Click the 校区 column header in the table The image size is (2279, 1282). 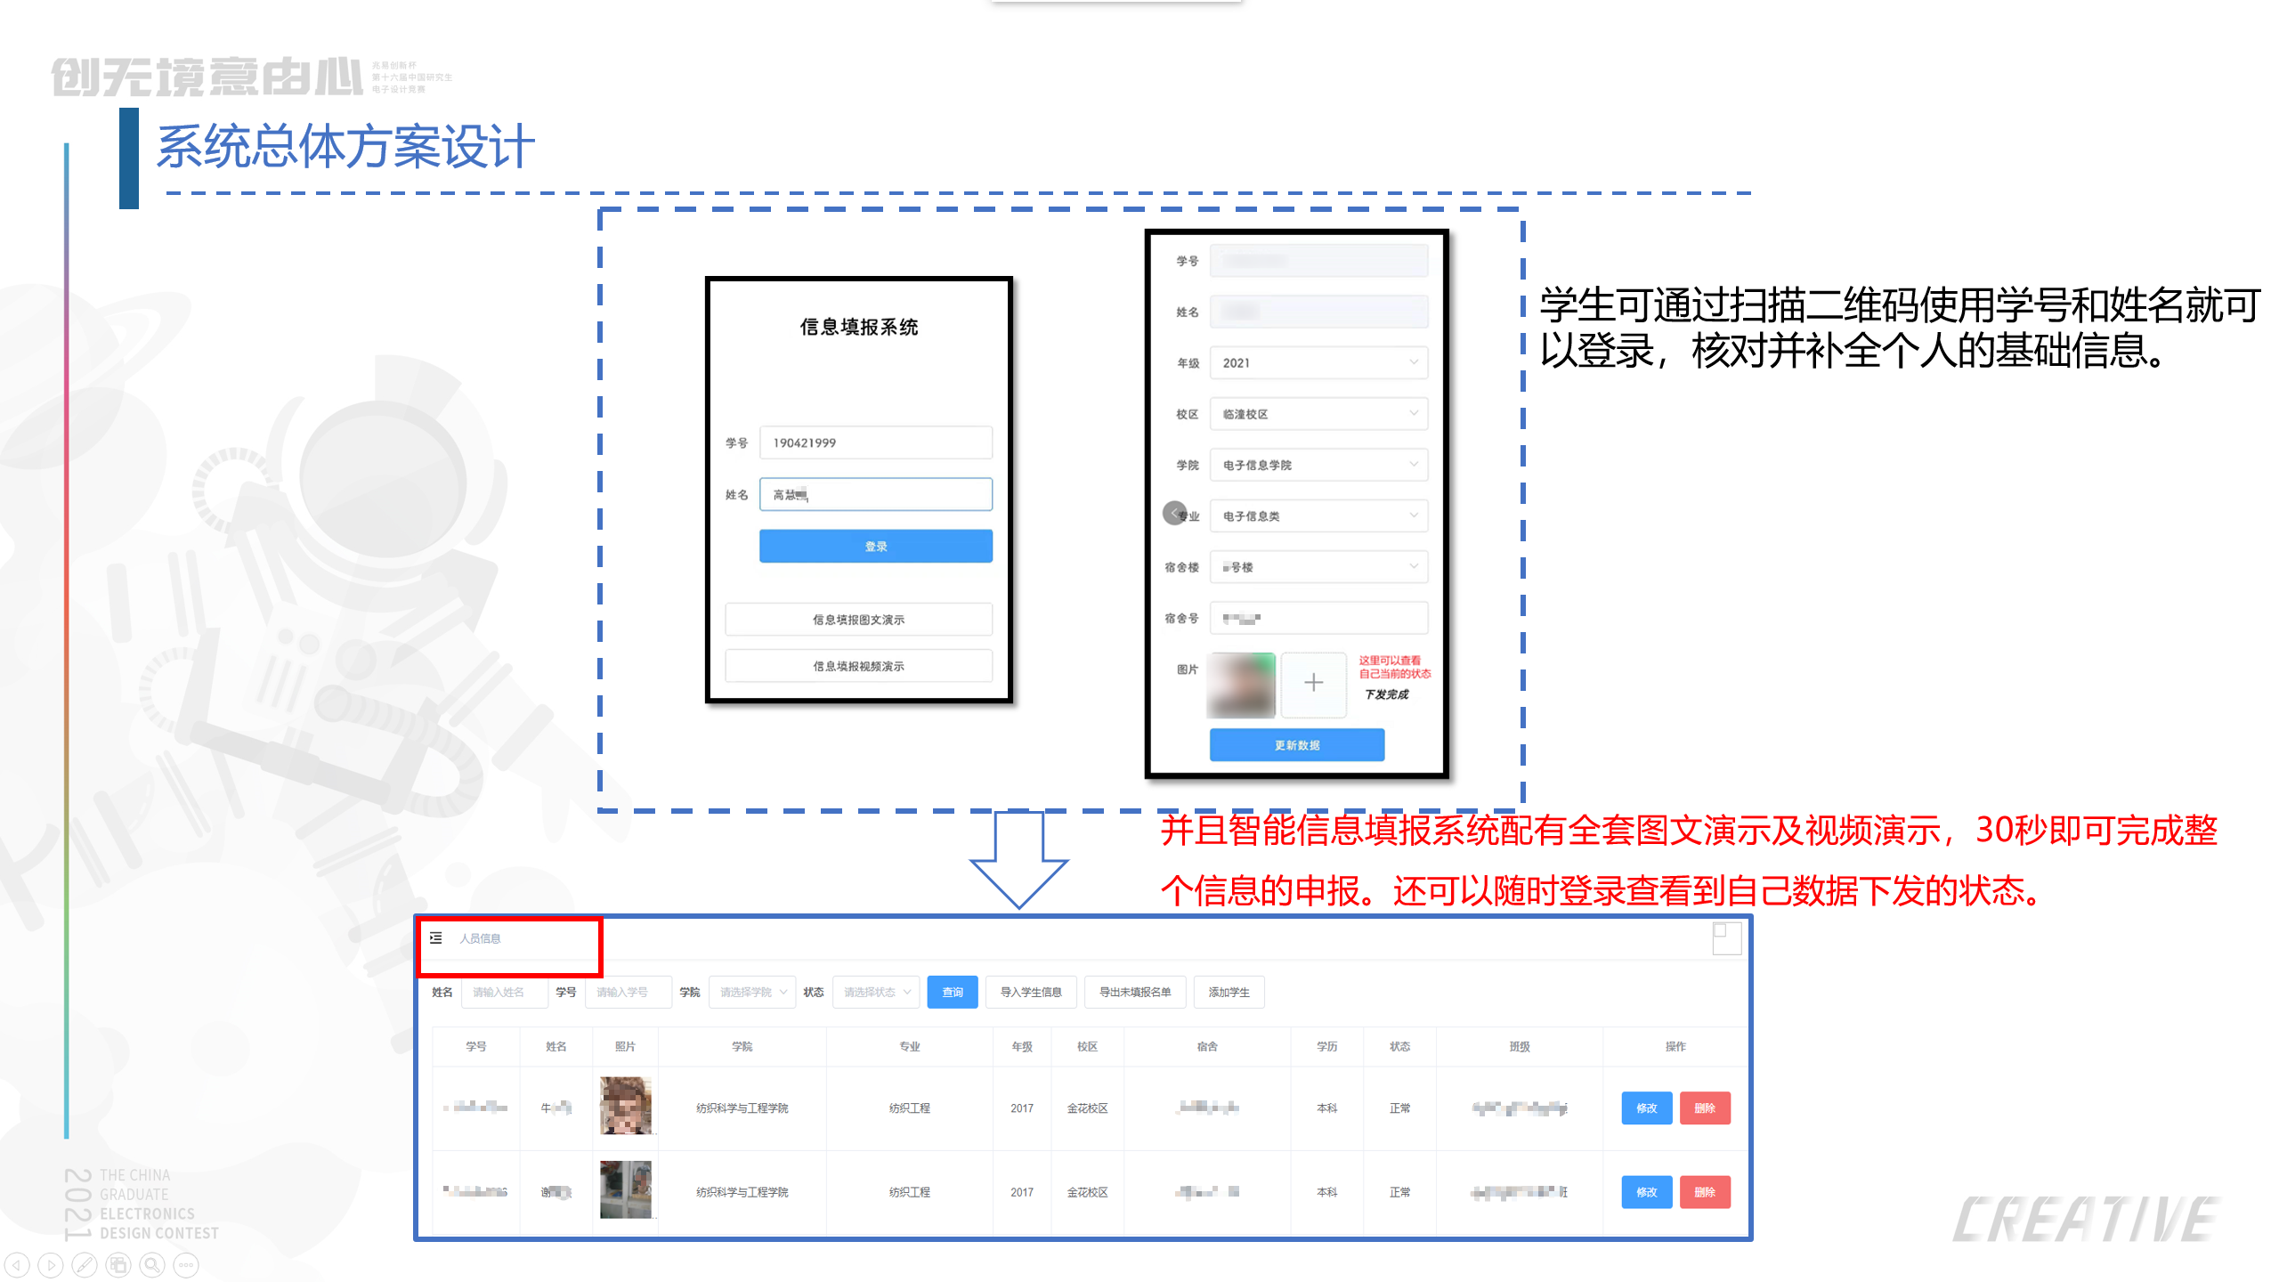[1088, 1046]
